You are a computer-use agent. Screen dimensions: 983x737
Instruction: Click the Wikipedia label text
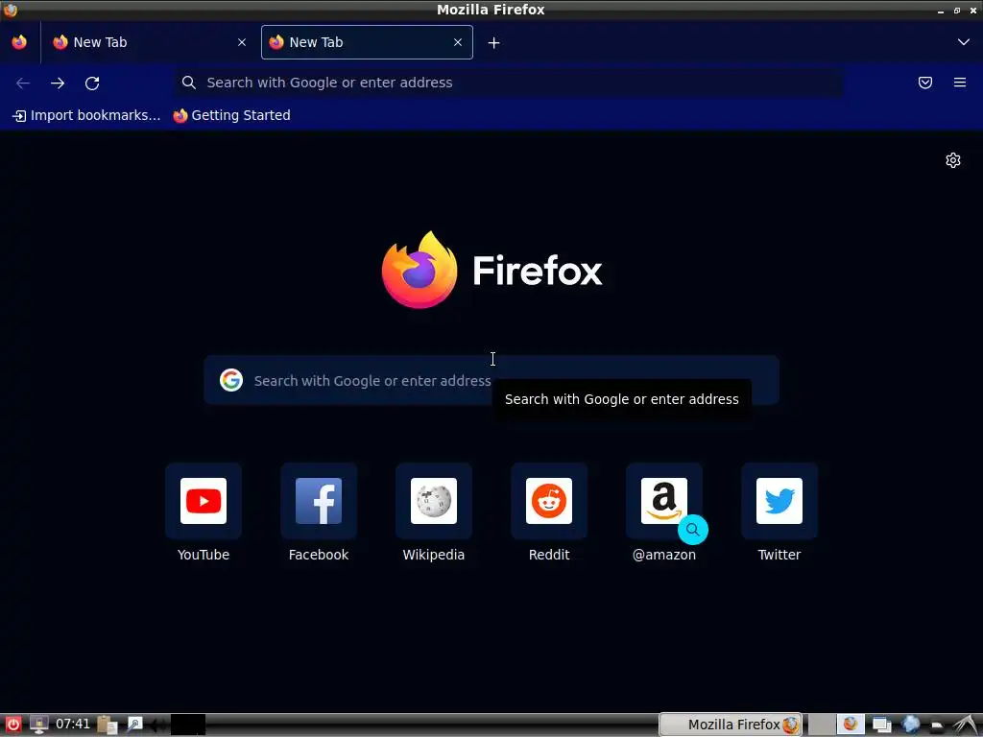tap(434, 555)
